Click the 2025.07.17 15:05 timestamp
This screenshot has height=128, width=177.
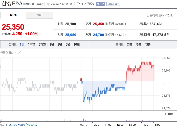(62, 4)
